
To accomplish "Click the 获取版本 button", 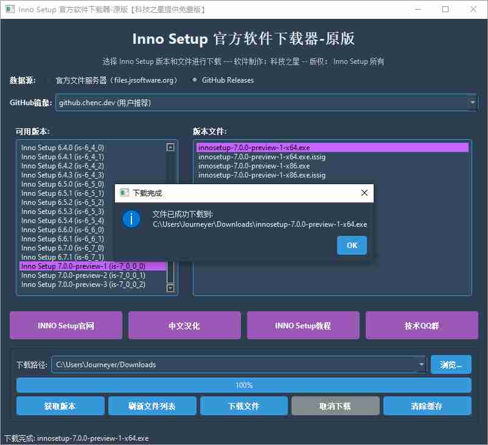I will (60, 406).
